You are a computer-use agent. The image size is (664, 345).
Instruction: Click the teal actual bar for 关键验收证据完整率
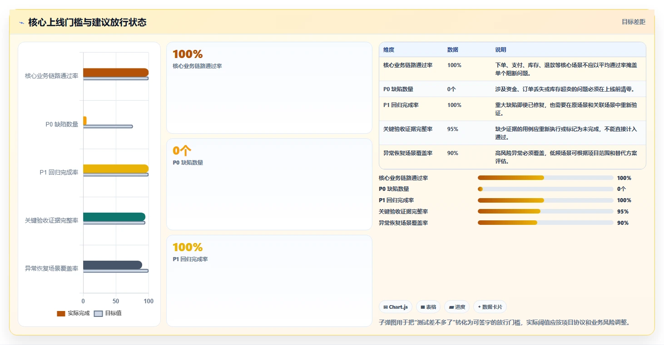pyautogui.click(x=114, y=217)
